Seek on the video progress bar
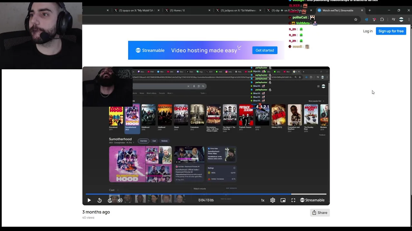The image size is (412, 231). click(x=206, y=194)
